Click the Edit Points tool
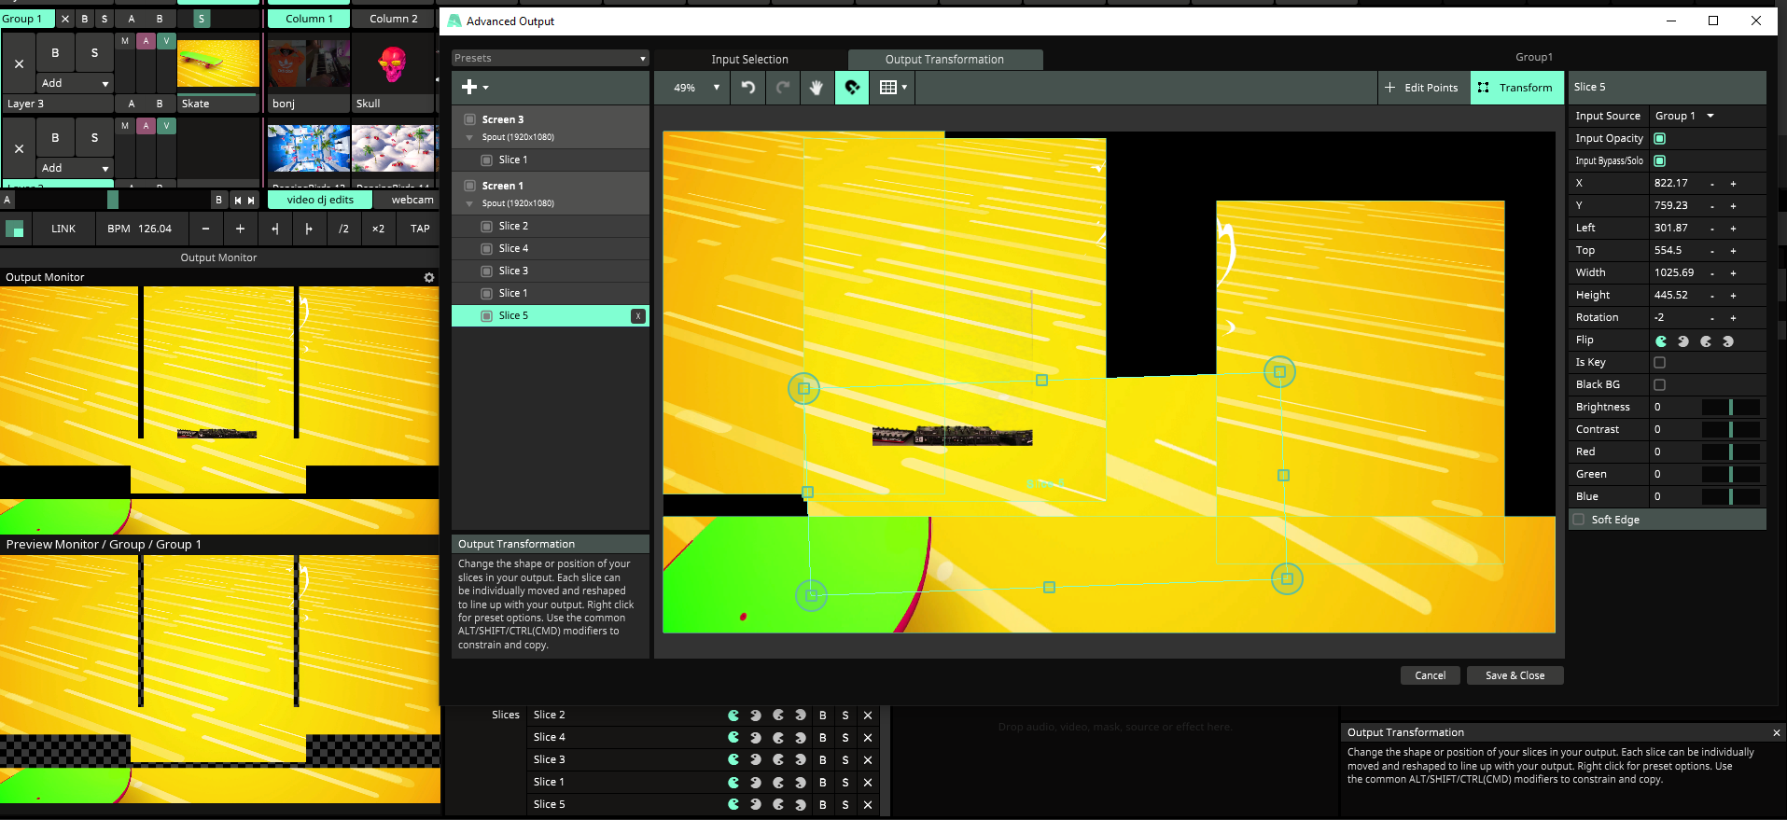The width and height of the screenshot is (1787, 820). pos(1420,88)
